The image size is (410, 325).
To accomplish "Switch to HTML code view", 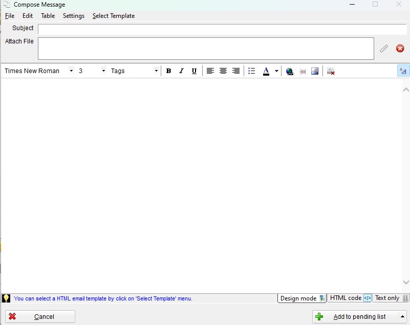I will click(350, 297).
